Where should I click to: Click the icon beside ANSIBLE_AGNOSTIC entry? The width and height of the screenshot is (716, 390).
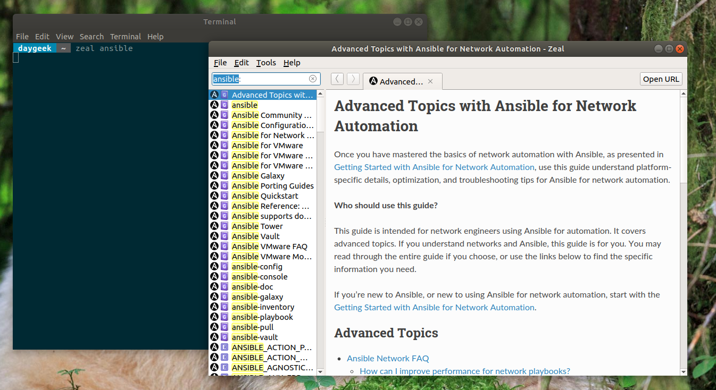click(x=224, y=367)
